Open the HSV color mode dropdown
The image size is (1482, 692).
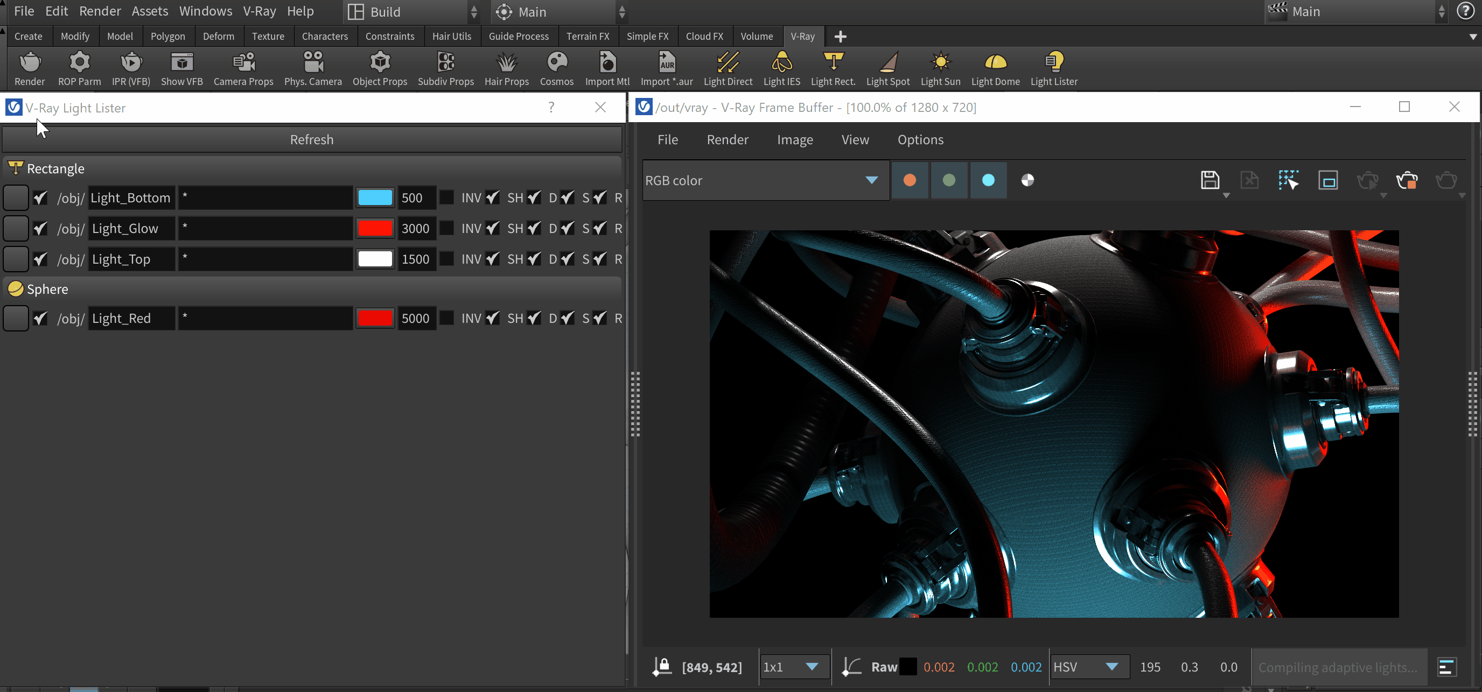click(x=1089, y=667)
